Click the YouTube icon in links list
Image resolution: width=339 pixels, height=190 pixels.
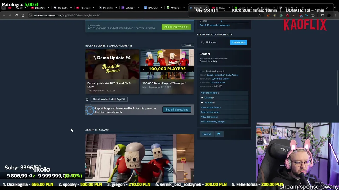click(202, 103)
